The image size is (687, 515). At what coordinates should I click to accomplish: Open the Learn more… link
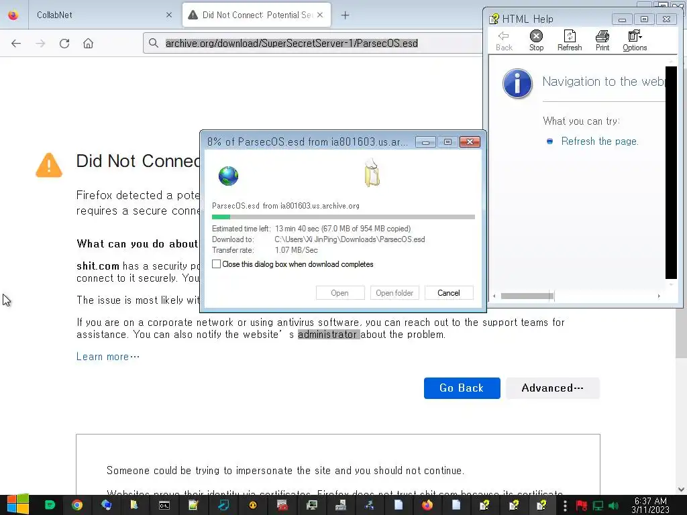point(108,357)
